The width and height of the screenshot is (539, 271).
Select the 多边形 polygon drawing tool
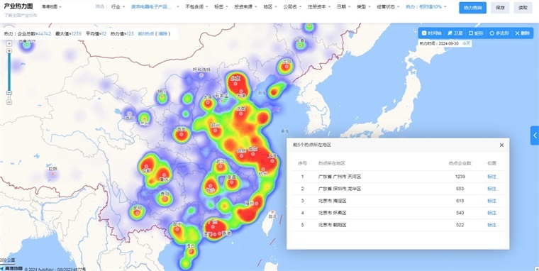coord(499,33)
